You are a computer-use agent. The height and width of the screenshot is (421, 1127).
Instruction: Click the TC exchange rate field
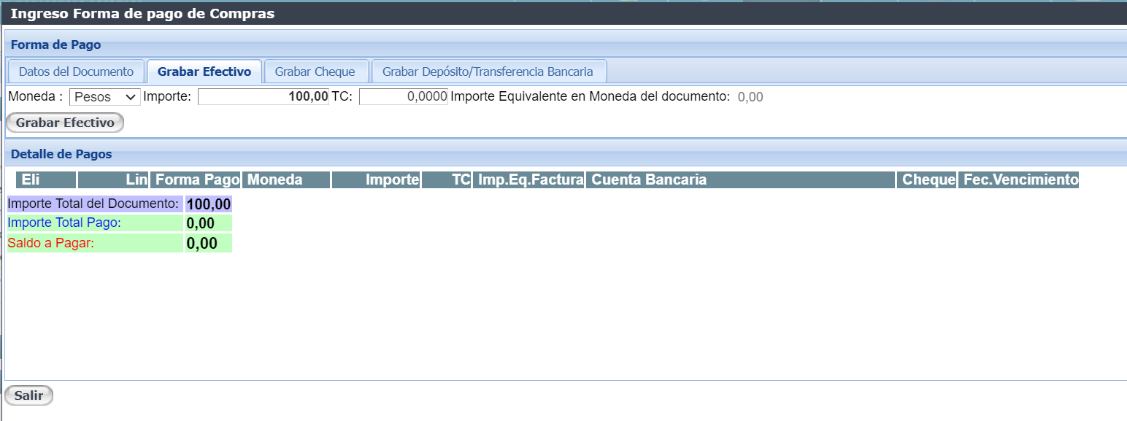[x=404, y=96]
